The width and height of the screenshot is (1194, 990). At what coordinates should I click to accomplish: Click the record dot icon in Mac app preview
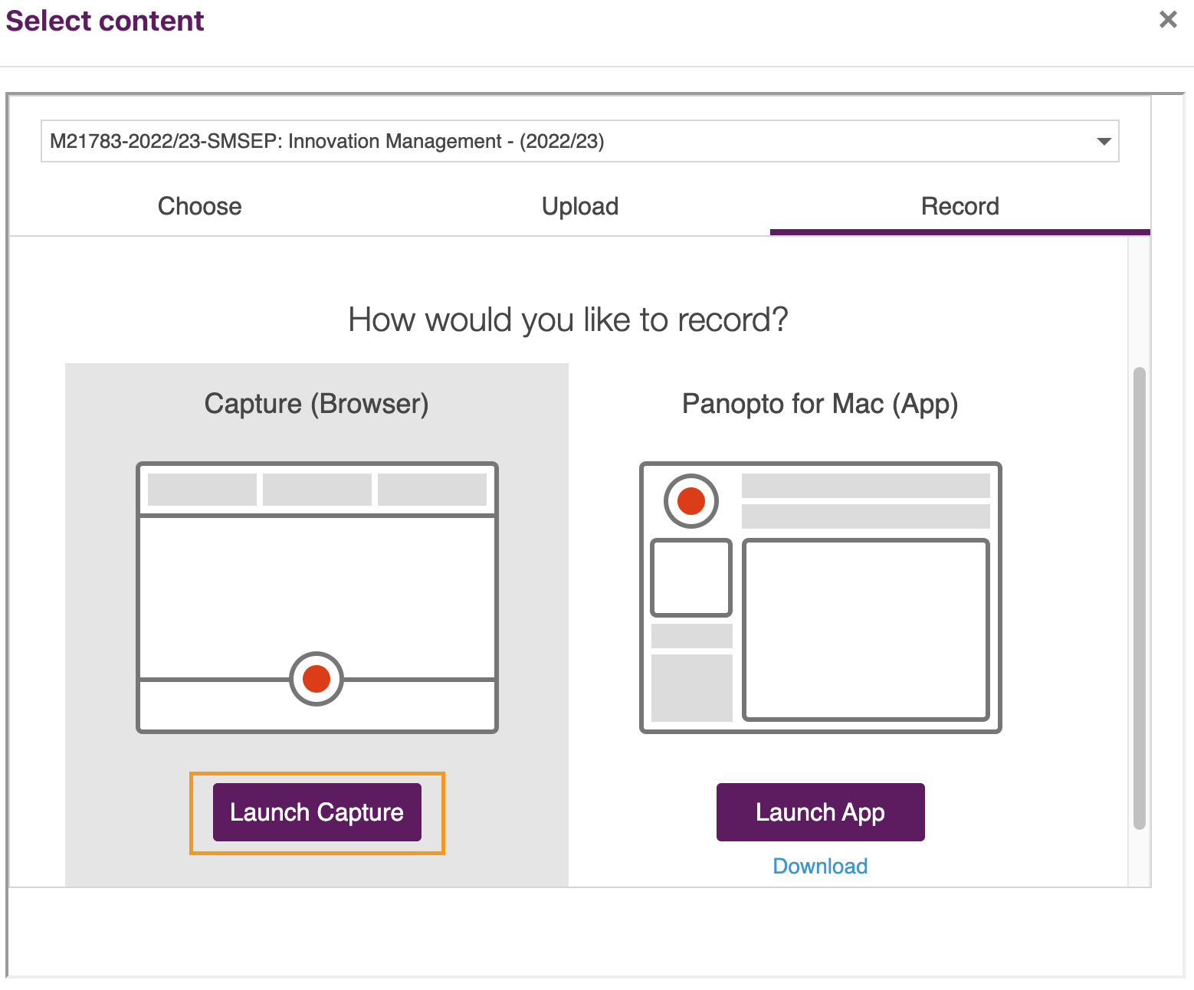[x=690, y=500]
